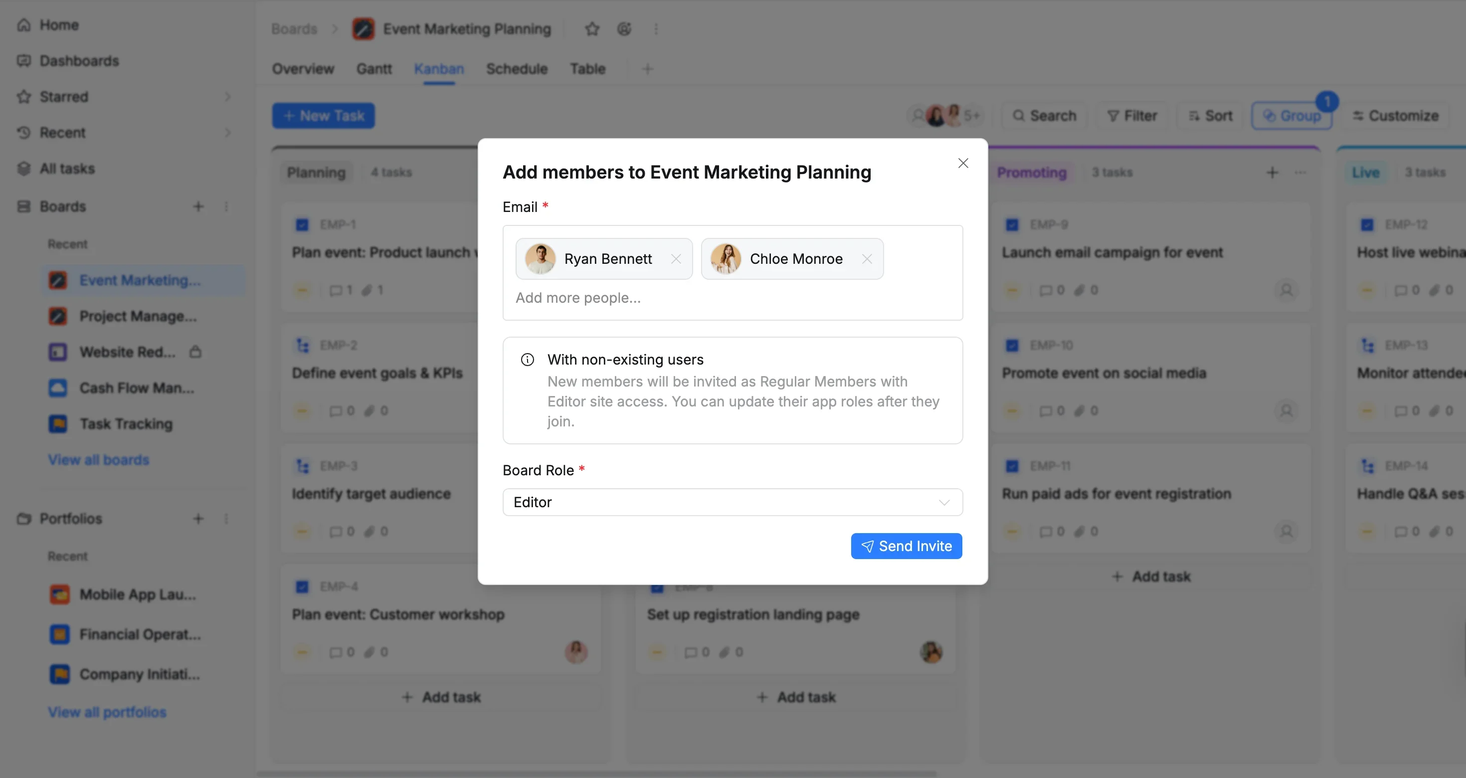Switch to the Gantt tab
Screen dimensions: 1466x778
click(374, 69)
